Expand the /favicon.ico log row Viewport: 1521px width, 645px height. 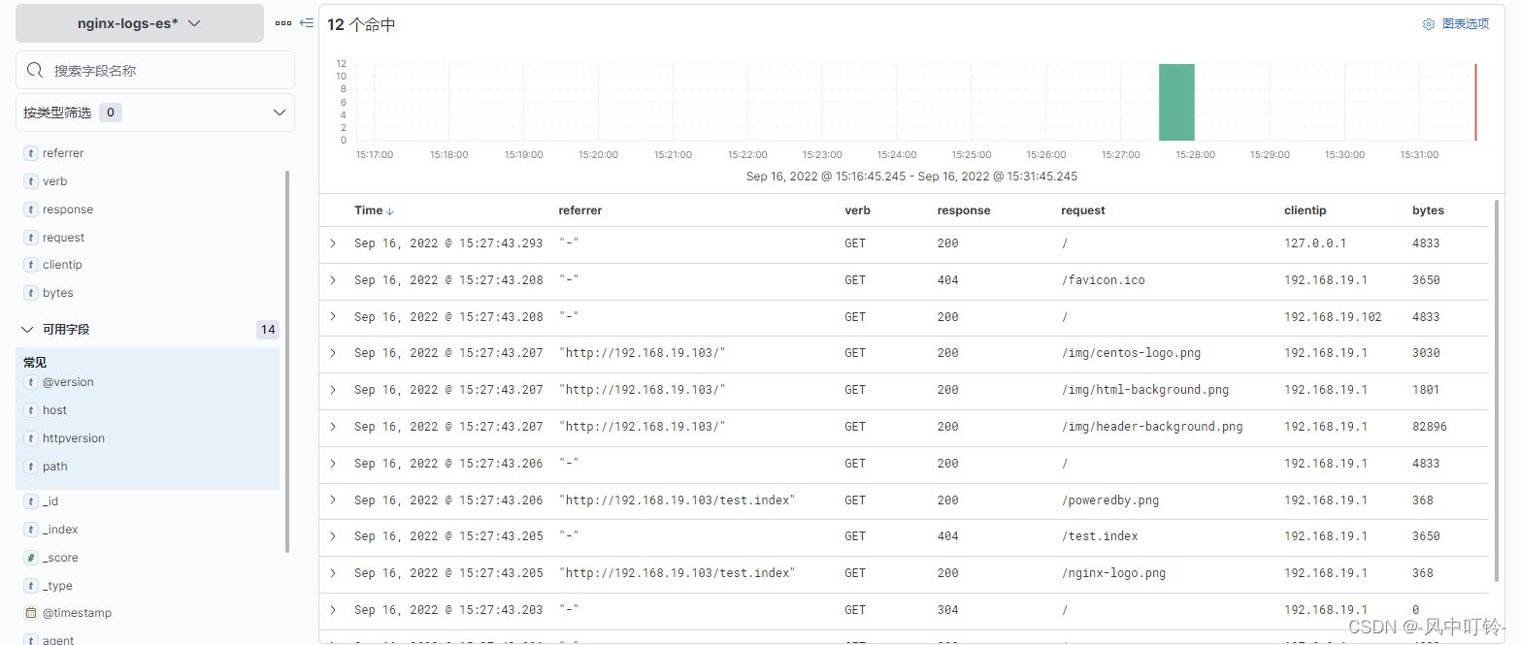(x=333, y=280)
